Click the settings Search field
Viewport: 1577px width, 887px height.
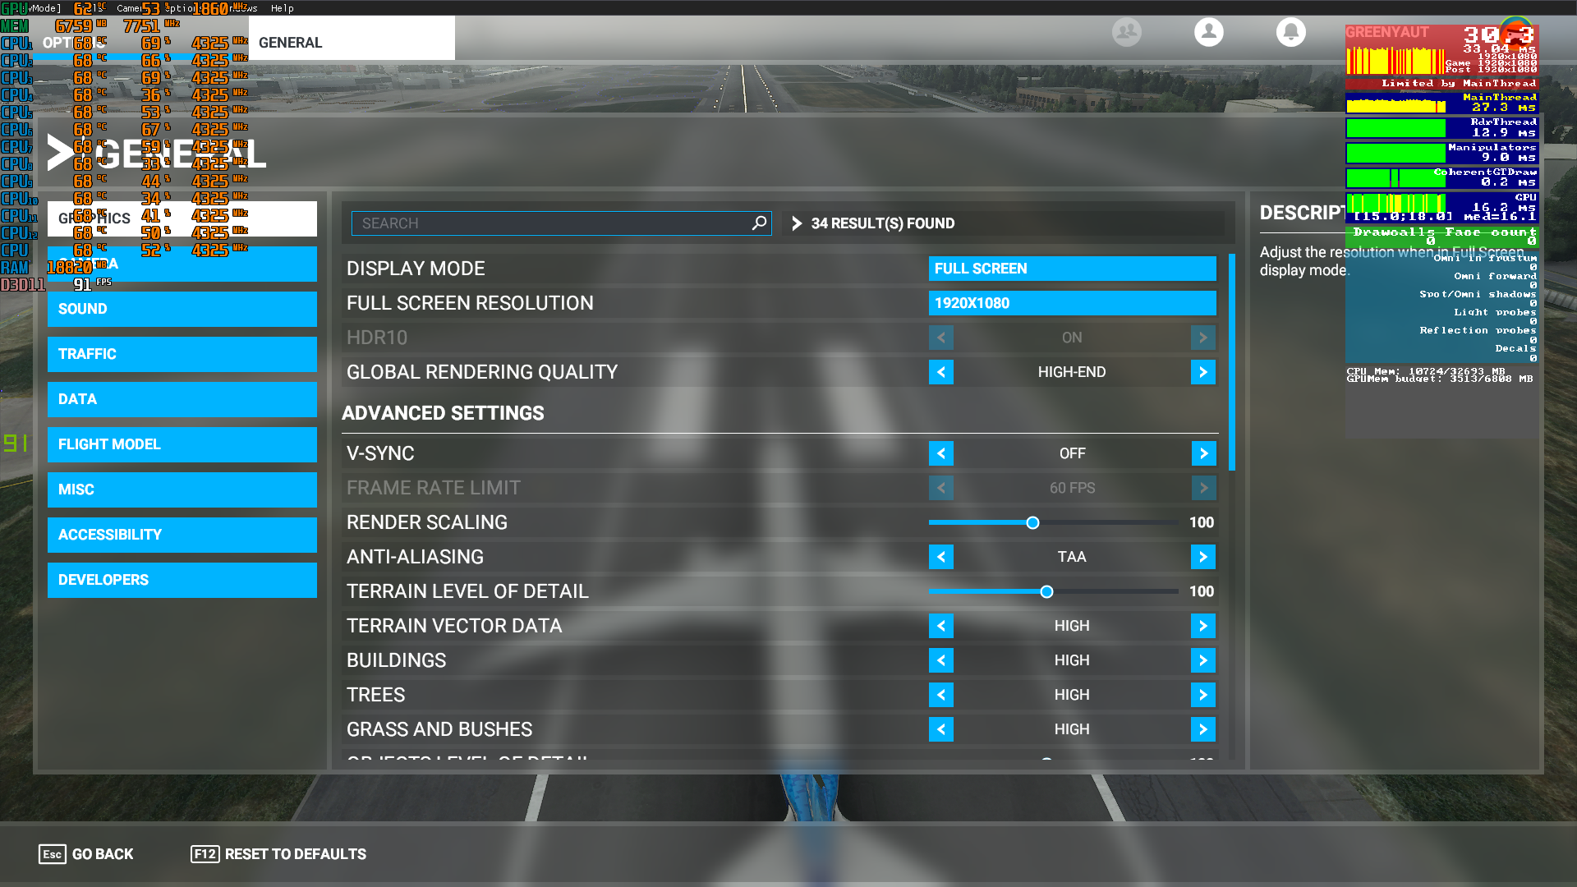550,223
